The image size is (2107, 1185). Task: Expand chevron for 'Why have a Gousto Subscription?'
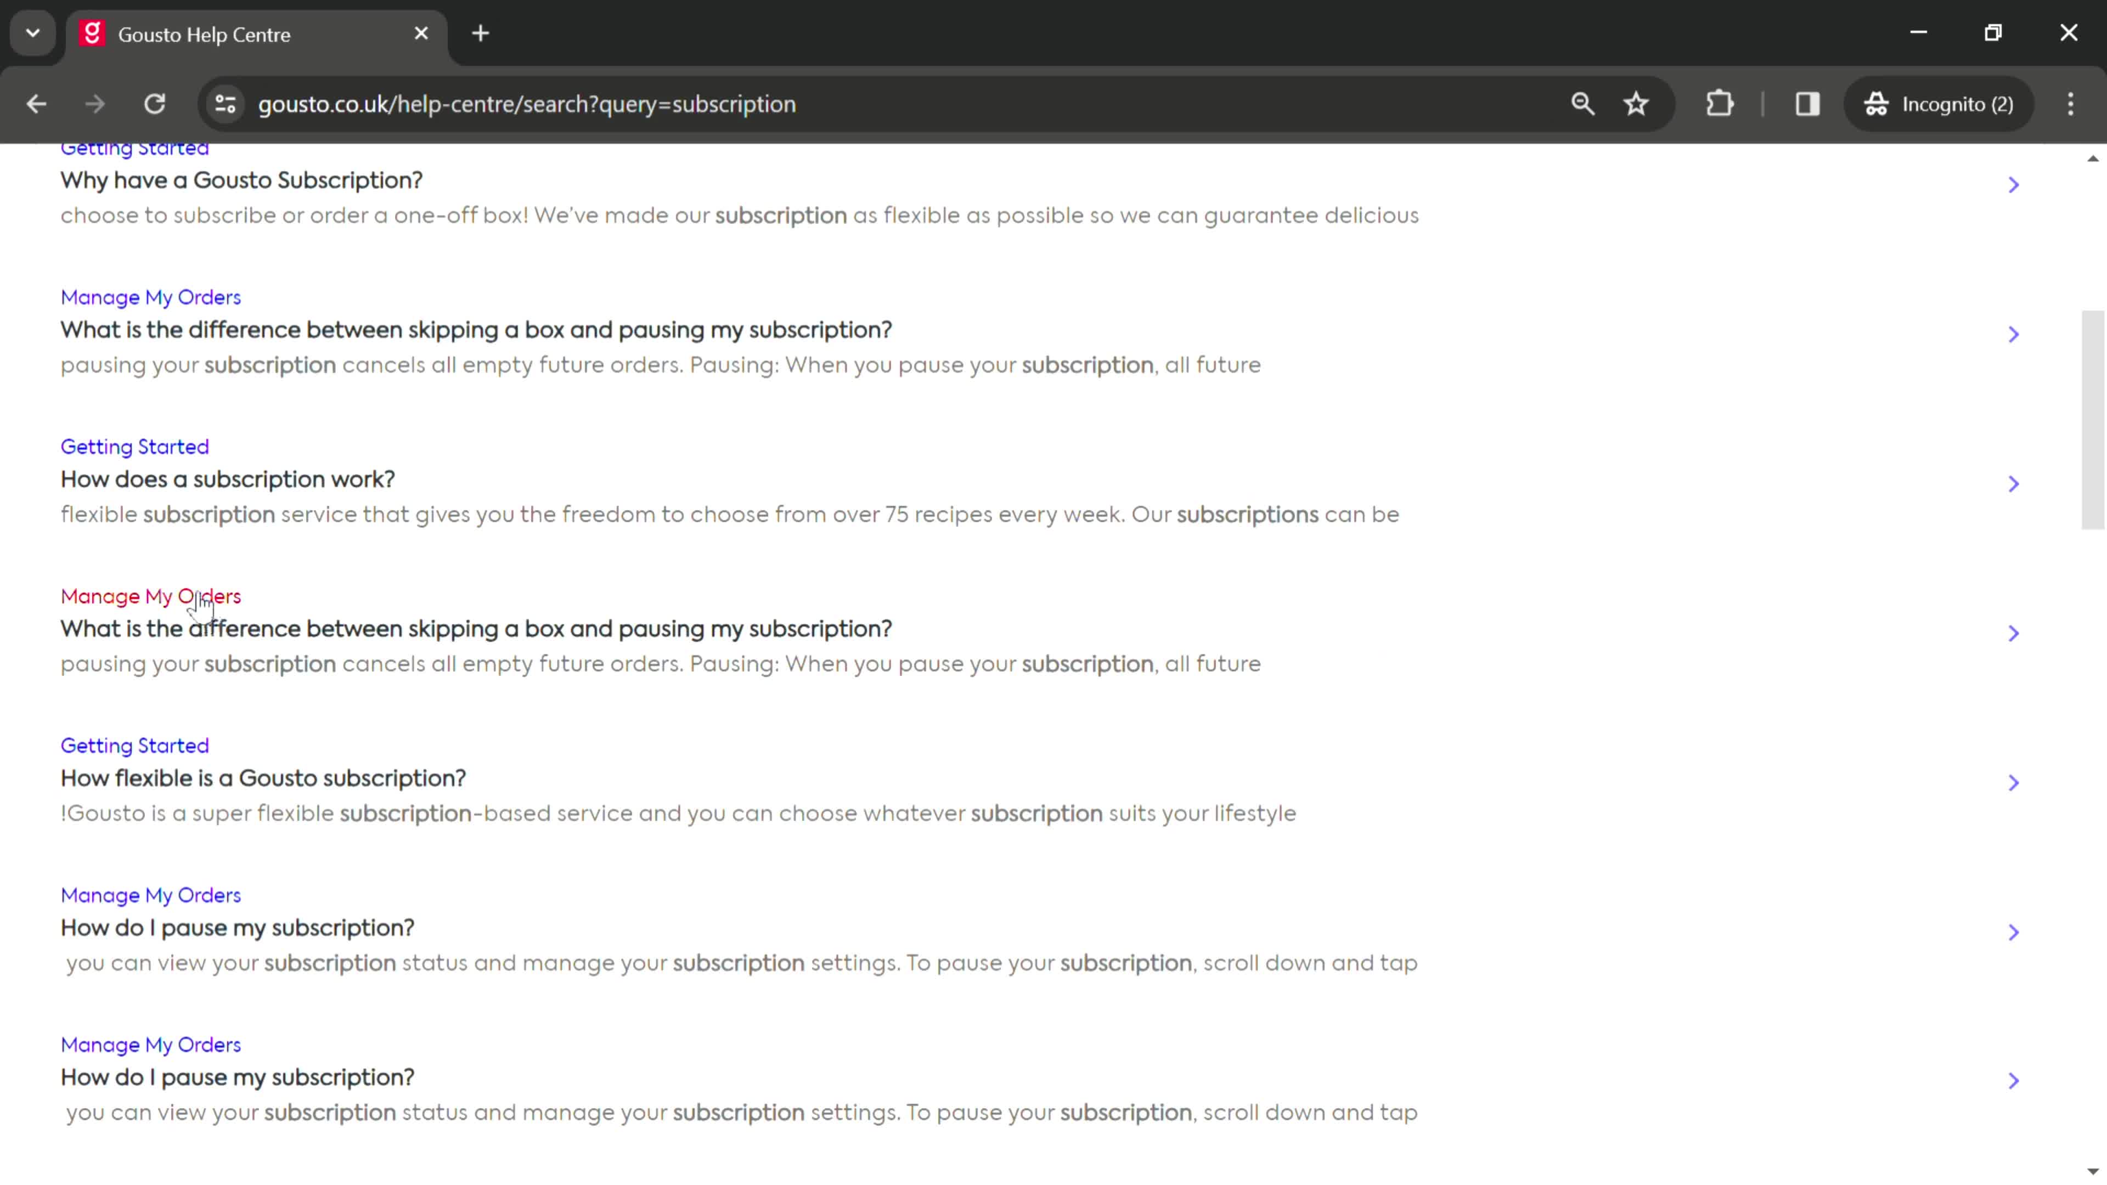pyautogui.click(x=2014, y=185)
